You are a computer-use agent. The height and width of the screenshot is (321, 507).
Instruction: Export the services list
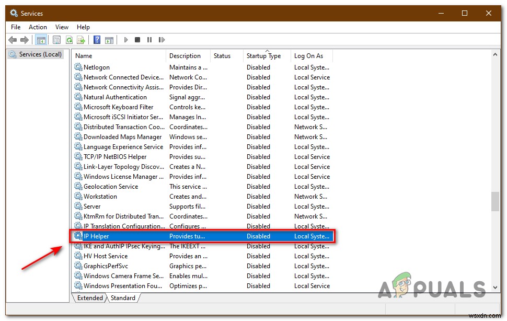(81, 39)
